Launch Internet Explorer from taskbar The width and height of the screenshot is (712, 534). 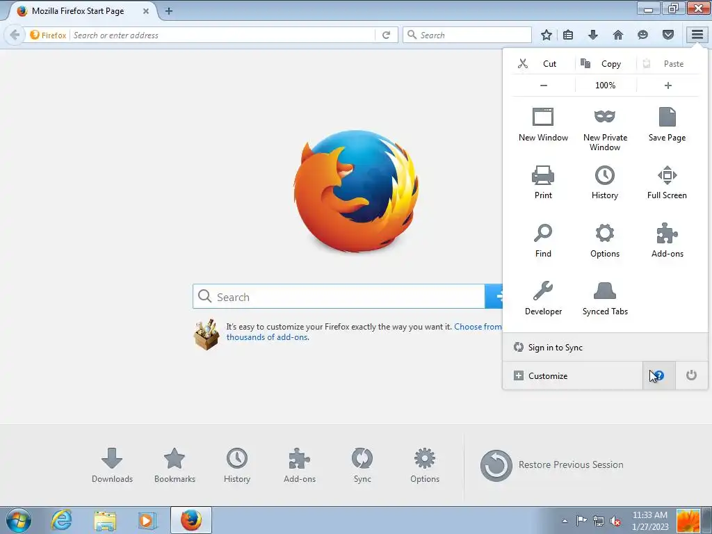point(61,520)
